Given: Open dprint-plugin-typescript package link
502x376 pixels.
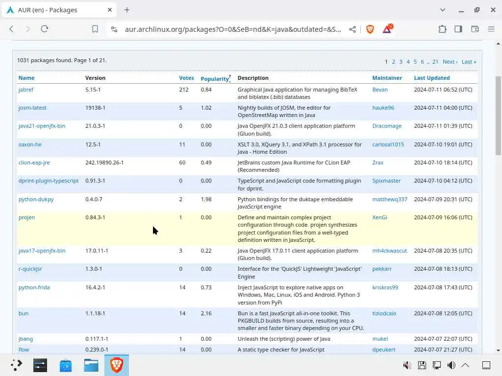Looking at the screenshot, I should [49, 181].
